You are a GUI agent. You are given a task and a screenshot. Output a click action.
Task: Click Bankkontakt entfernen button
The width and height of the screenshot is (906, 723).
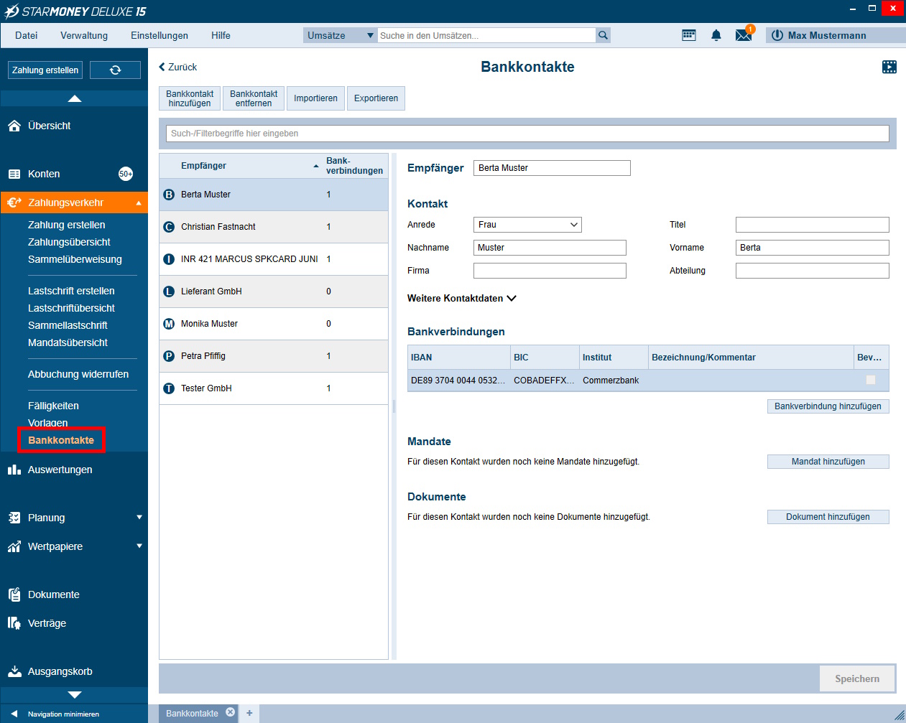[254, 98]
